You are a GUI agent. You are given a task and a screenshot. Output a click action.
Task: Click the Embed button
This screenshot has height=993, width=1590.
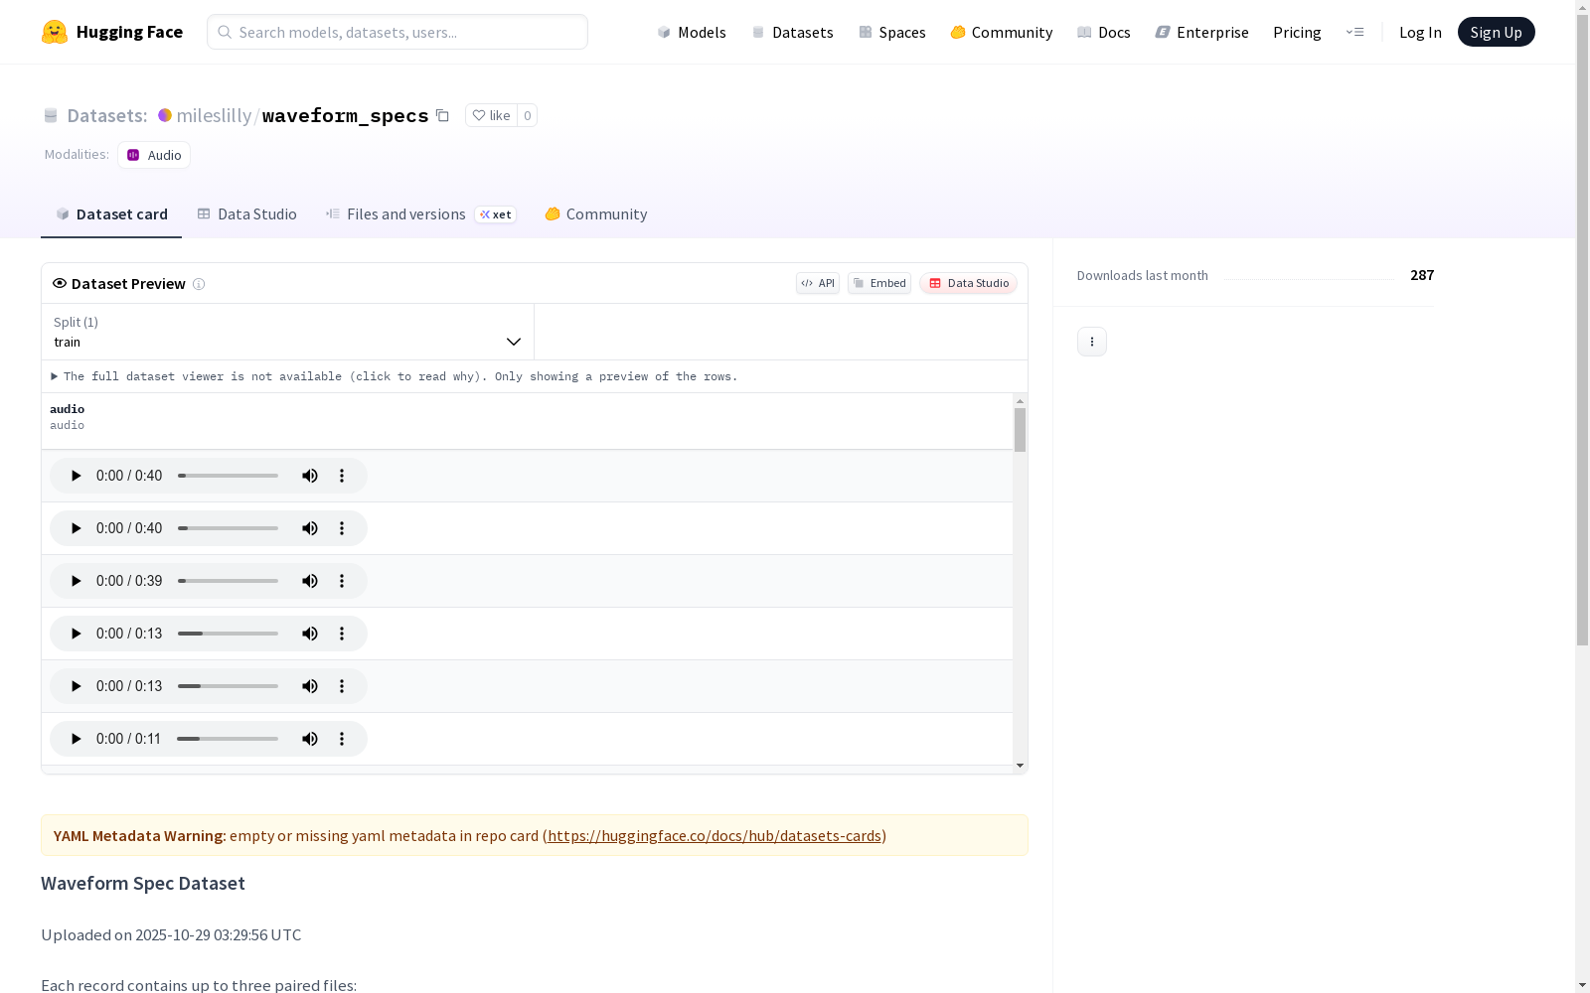879,283
